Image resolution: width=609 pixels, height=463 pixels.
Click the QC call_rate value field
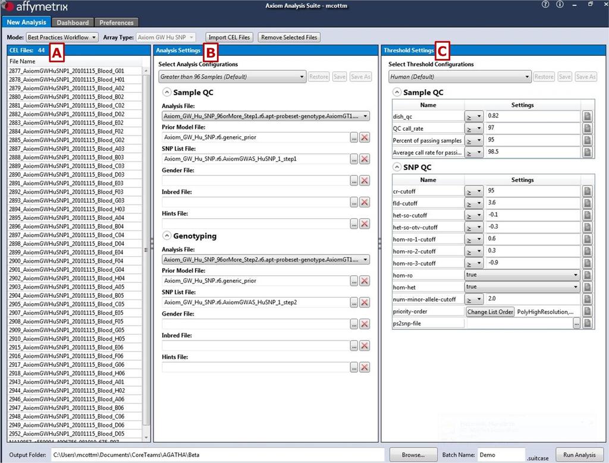tap(532, 128)
